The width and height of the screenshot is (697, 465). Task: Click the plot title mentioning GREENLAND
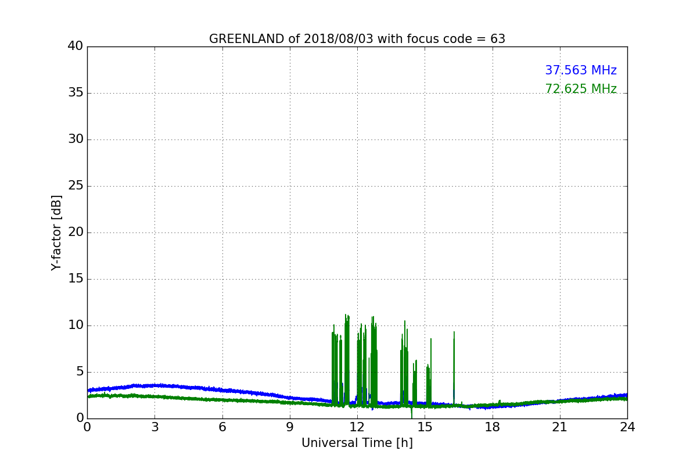[357, 39]
